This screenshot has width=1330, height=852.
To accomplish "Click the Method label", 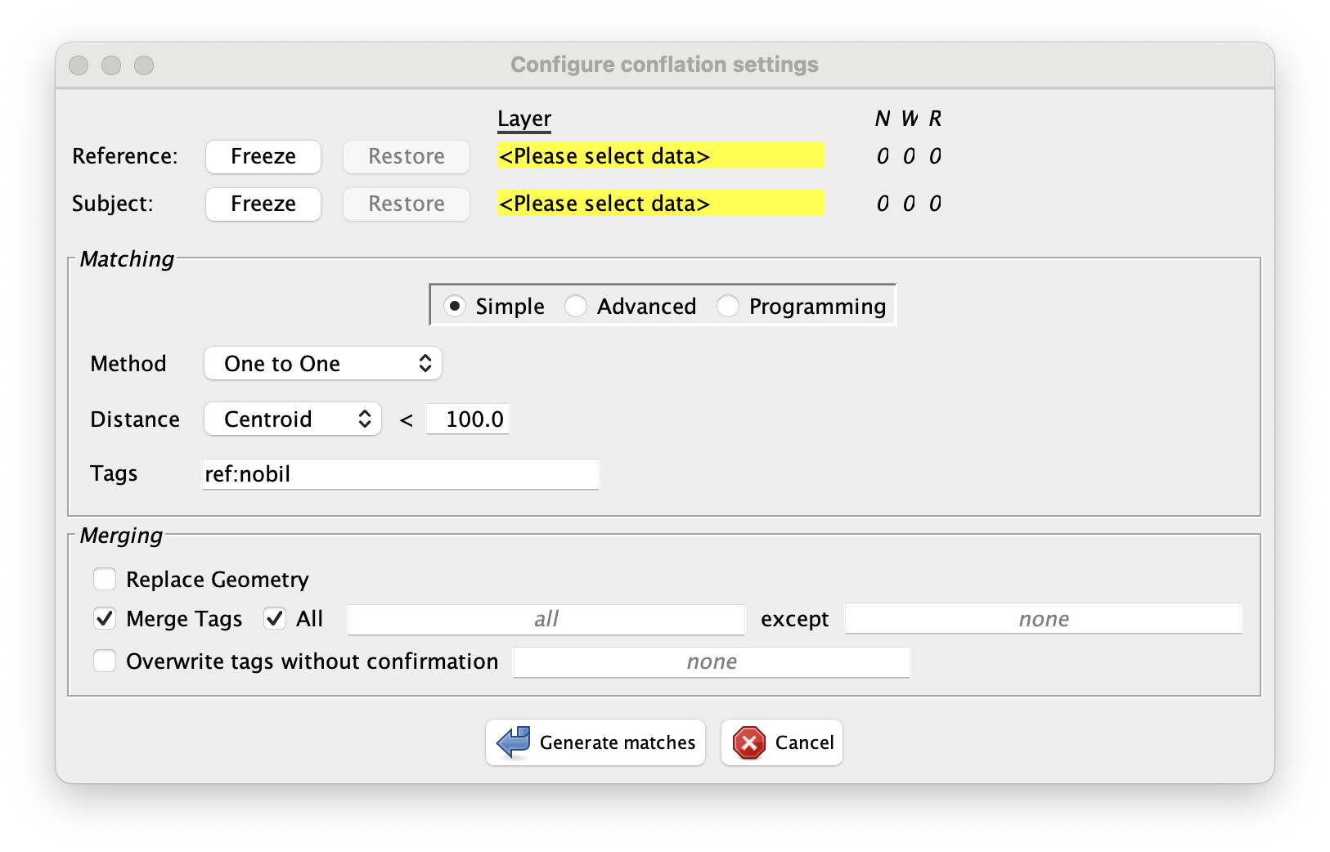I will [128, 364].
